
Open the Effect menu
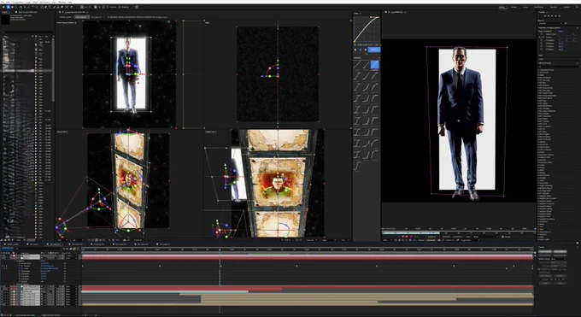(x=35, y=2)
